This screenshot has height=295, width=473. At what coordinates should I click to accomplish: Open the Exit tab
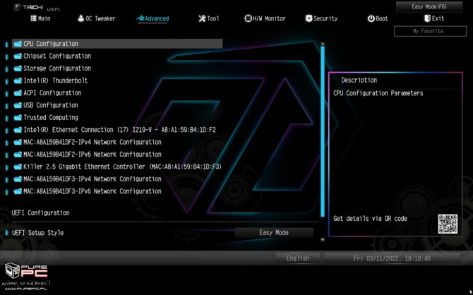pyautogui.click(x=434, y=18)
